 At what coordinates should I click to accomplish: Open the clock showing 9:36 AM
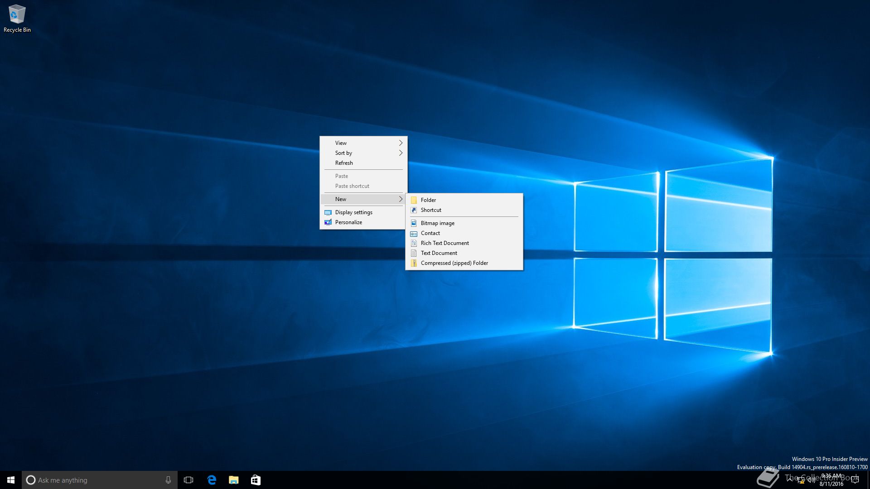click(831, 480)
